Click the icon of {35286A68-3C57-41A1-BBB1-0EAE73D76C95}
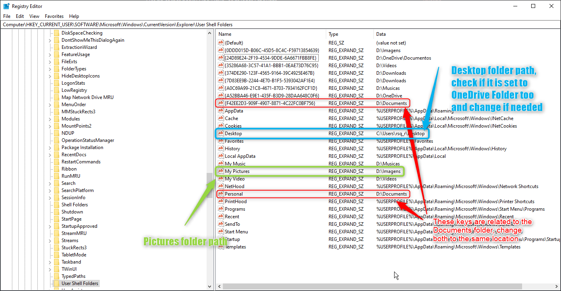561x291 pixels. pos(221,65)
